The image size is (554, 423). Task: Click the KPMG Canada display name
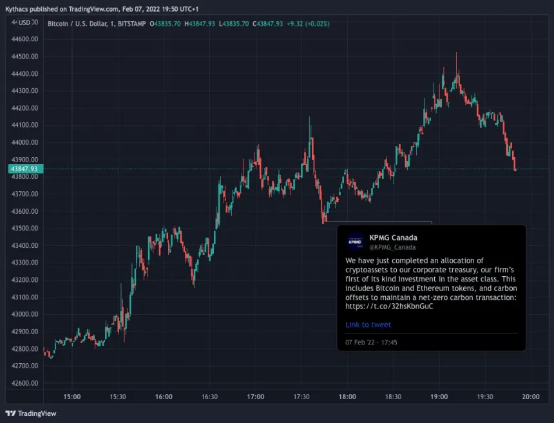click(x=394, y=237)
